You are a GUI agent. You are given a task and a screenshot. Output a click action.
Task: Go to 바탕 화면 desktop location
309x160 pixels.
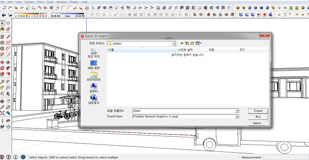coord(94,65)
